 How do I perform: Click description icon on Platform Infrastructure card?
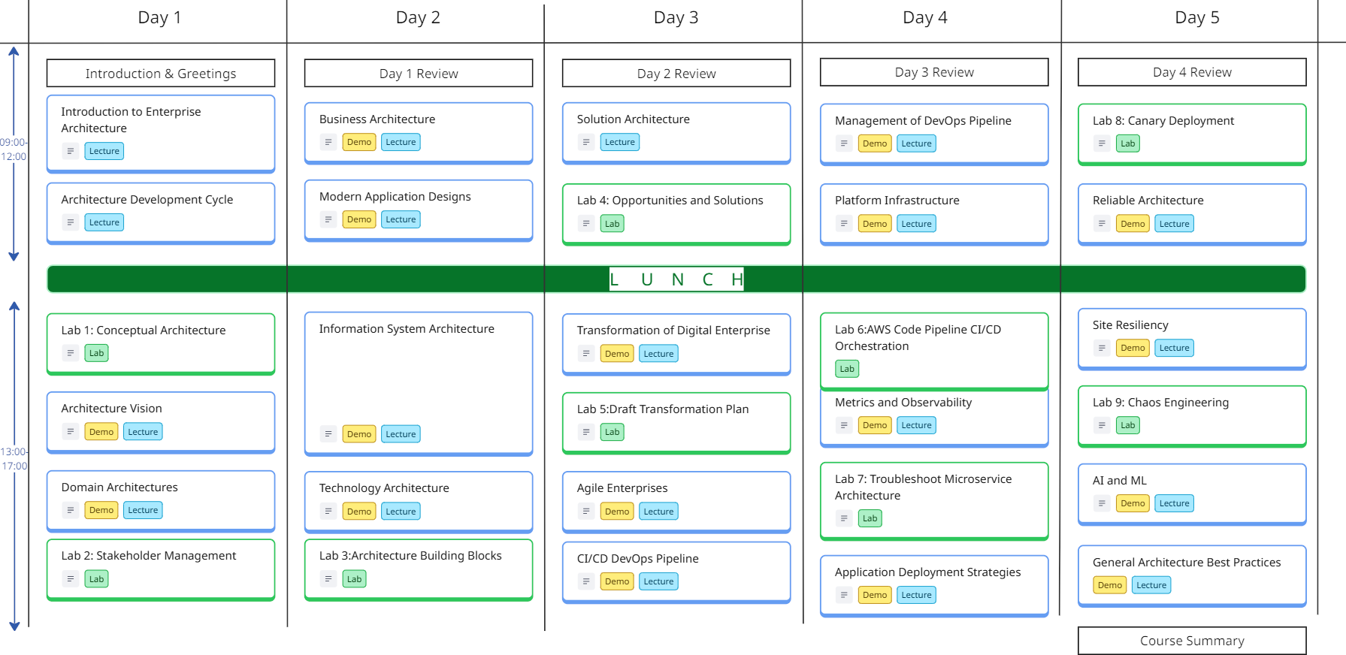point(844,224)
